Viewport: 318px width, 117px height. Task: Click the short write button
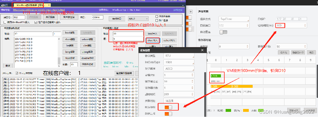pos(152,40)
